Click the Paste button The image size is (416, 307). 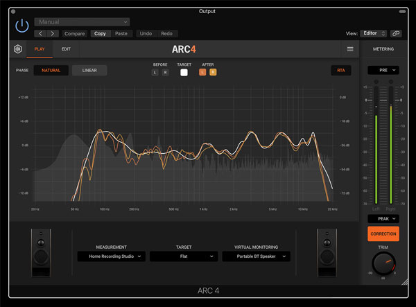tap(121, 34)
